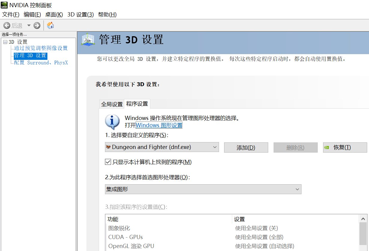
Task: Toggle 只显示本计算机上找到的程序 checkbox
Action: tap(108, 162)
